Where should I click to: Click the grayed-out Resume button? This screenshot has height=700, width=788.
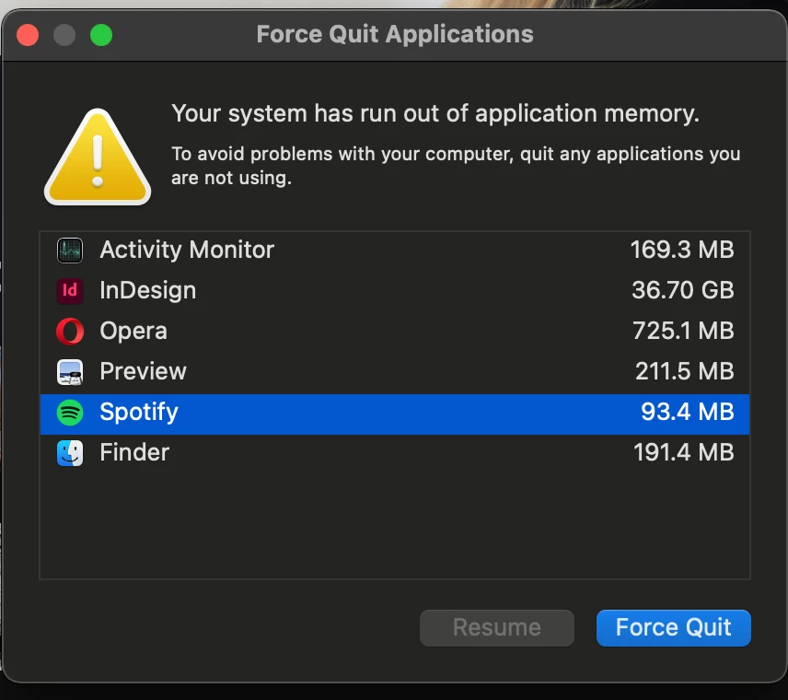[x=496, y=628]
